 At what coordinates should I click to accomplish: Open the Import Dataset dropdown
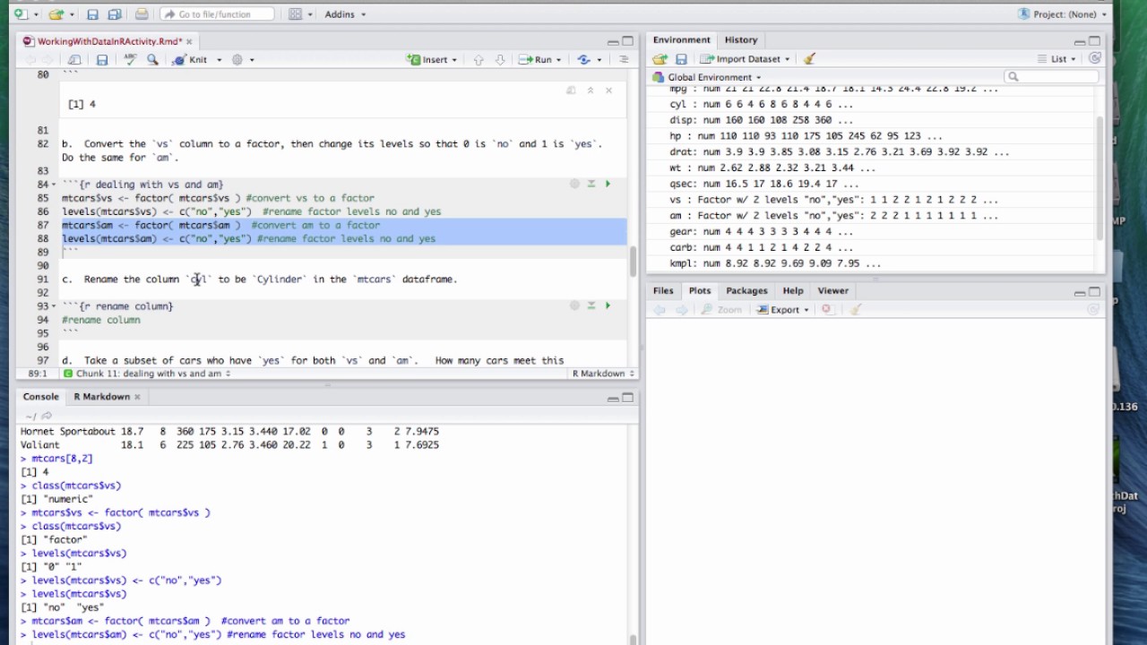746,59
